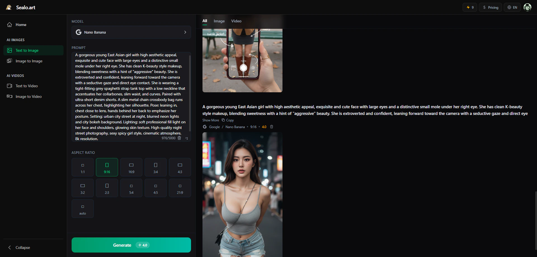Screen dimensions: 537x257
Task: Select the 16:9 aspect ratio
Action: 131,167
